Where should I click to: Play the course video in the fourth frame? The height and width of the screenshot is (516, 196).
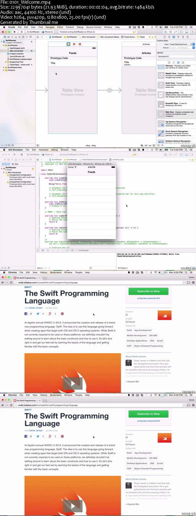[x=73, y=506]
